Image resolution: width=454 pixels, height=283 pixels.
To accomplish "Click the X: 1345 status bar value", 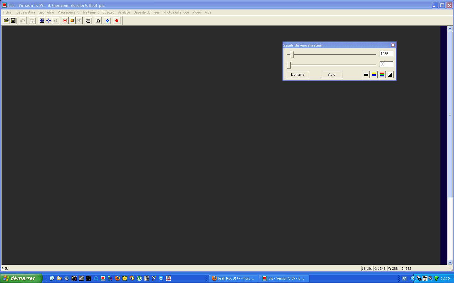I will [380, 269].
